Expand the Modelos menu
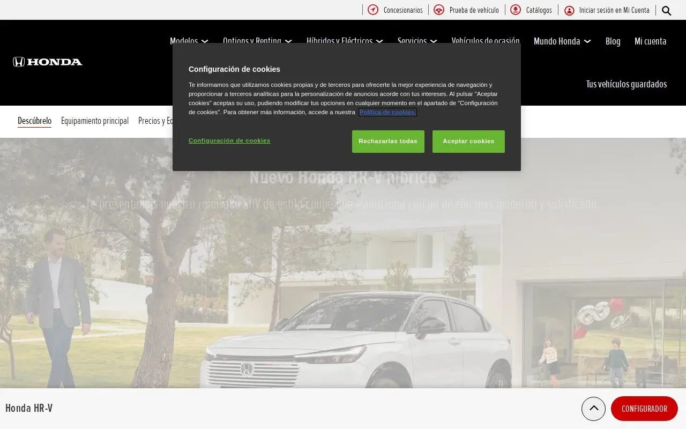The height and width of the screenshot is (429, 686). (x=189, y=41)
